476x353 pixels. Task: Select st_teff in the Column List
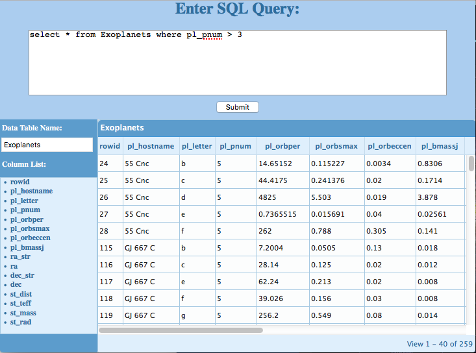click(21, 303)
